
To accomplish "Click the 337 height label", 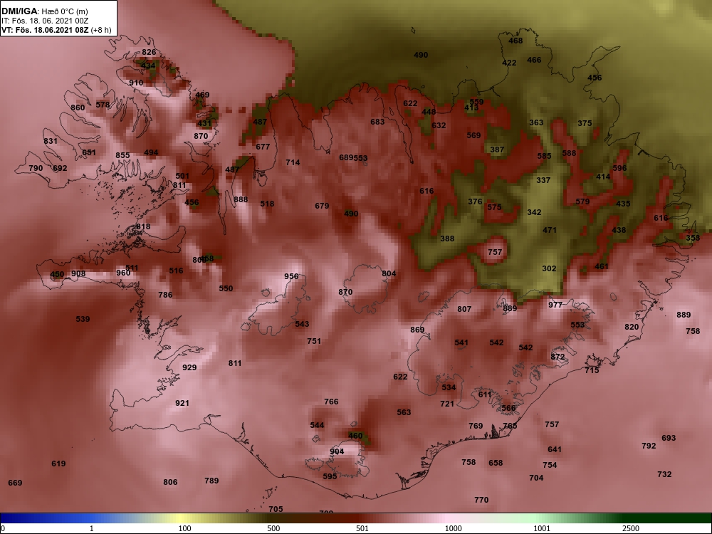I will [543, 180].
